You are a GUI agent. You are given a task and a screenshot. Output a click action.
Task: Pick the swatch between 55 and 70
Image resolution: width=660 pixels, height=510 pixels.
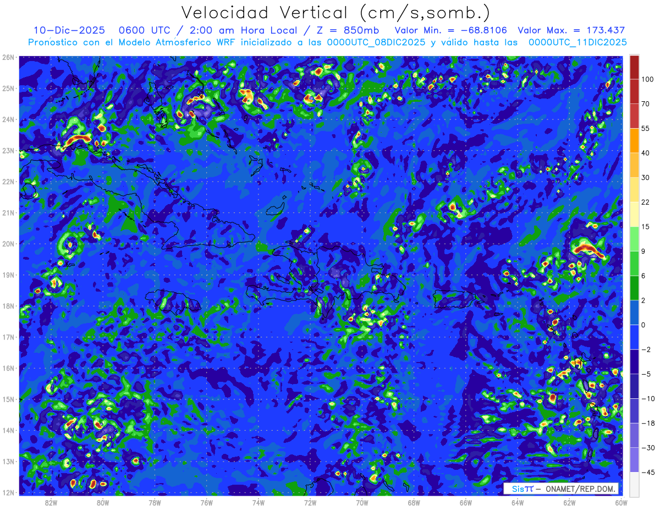coord(635,116)
